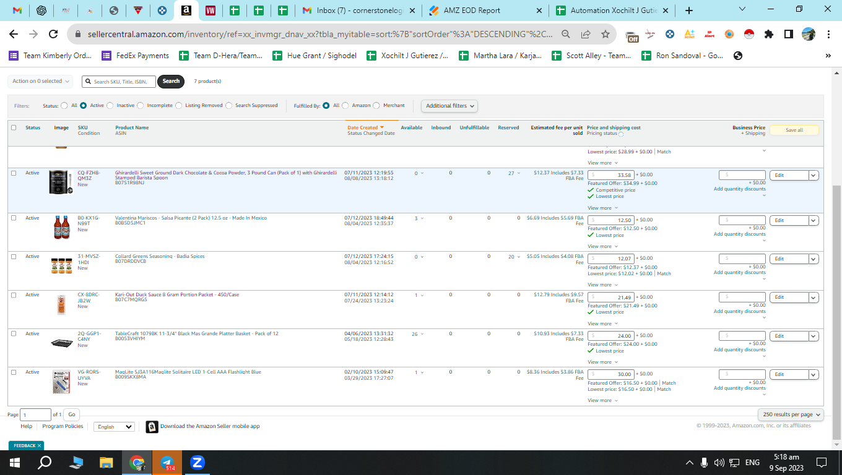Open a new browser tab

(x=689, y=11)
